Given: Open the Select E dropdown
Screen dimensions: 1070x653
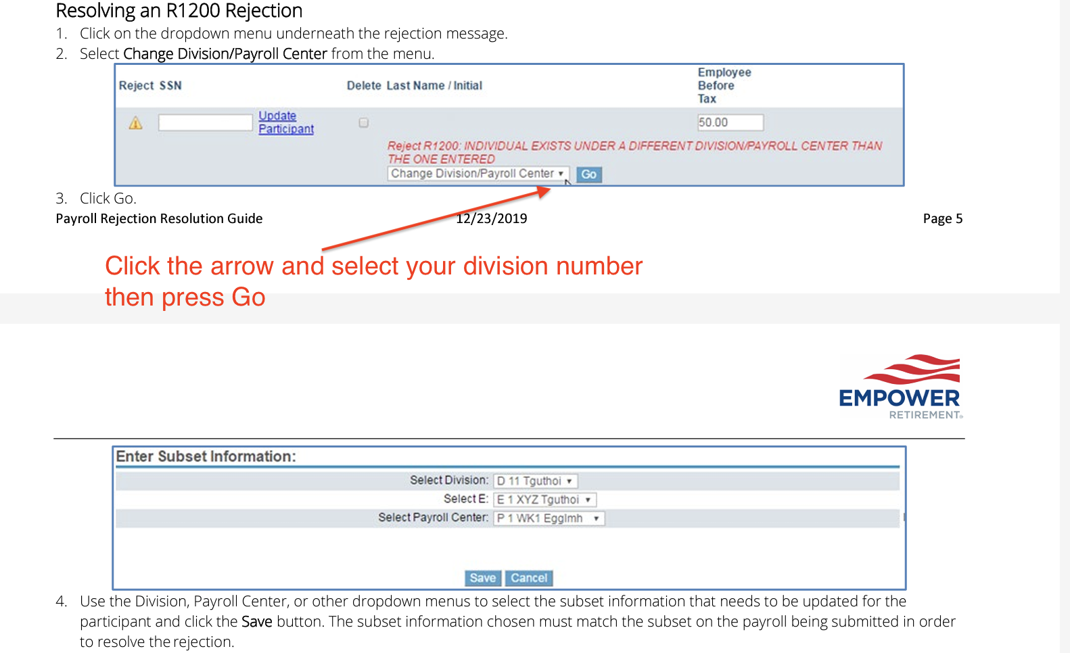Looking at the screenshot, I should [x=544, y=500].
